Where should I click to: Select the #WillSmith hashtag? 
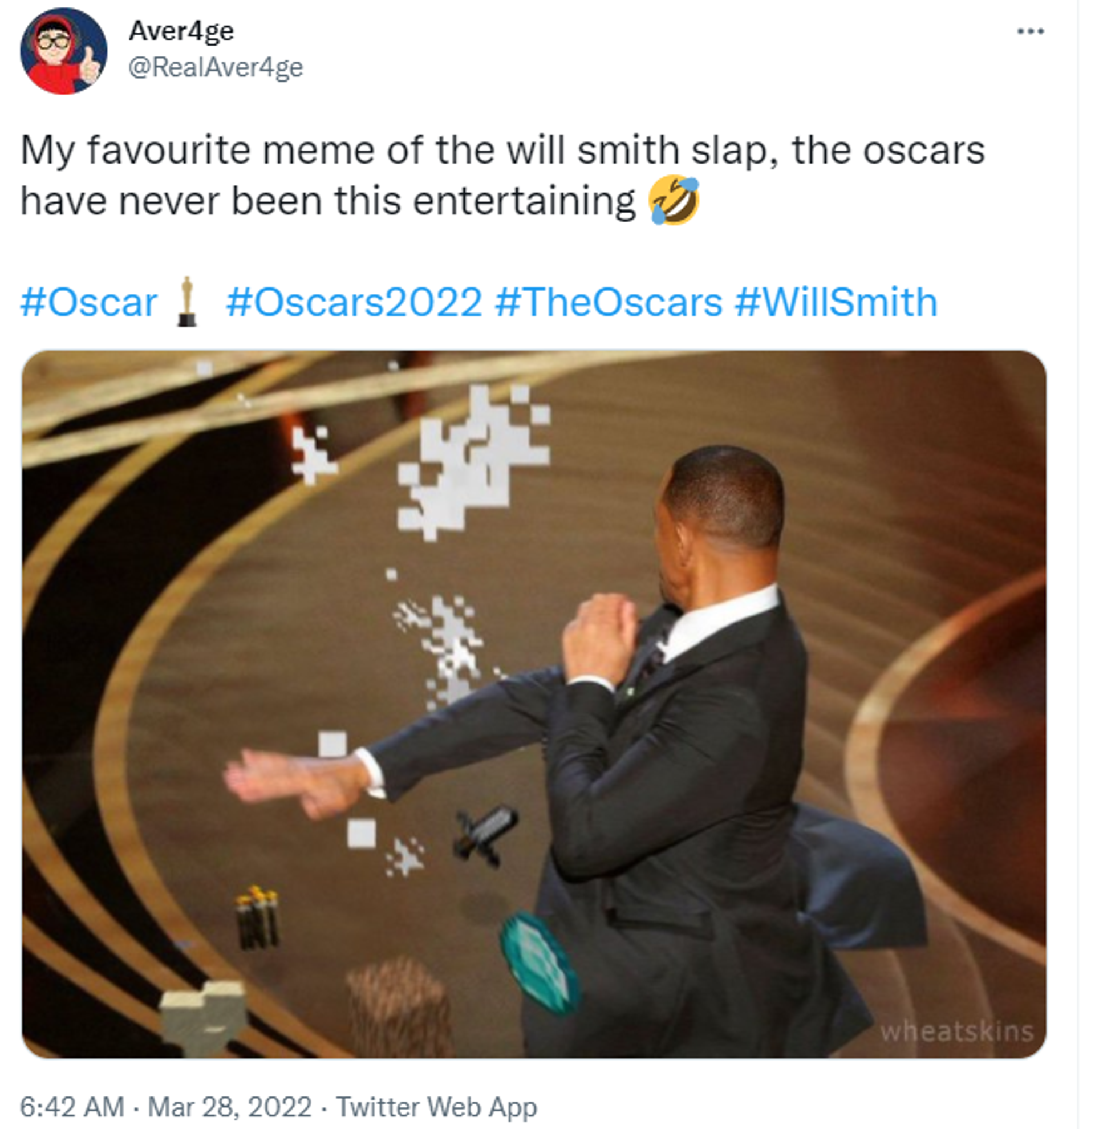(x=836, y=302)
